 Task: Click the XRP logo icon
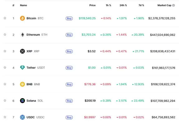click(x=22, y=51)
